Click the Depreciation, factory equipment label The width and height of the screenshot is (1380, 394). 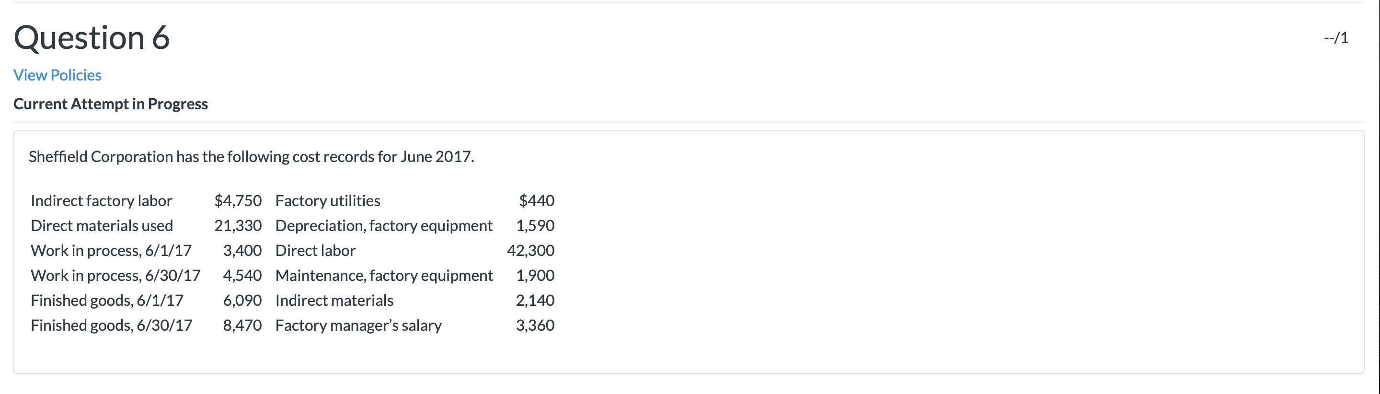(x=384, y=226)
